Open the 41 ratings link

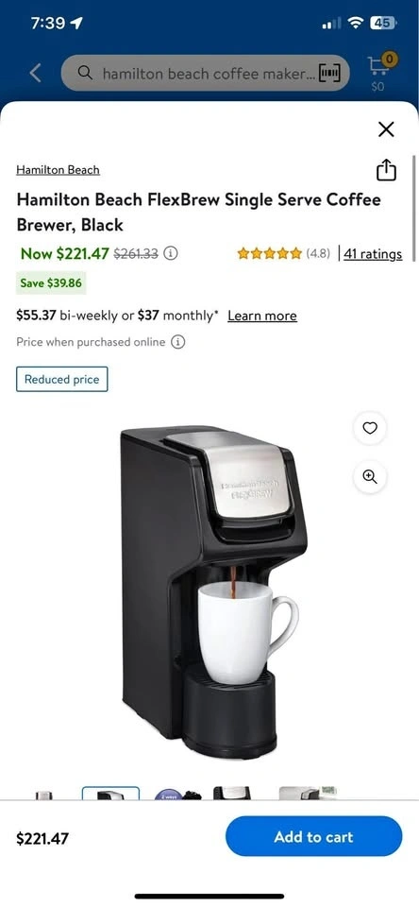click(x=373, y=253)
